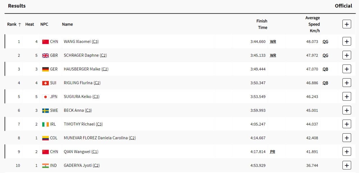This screenshot has width=359, height=173.
Task: Show more details for BECK Anna
Action: coord(347,110)
